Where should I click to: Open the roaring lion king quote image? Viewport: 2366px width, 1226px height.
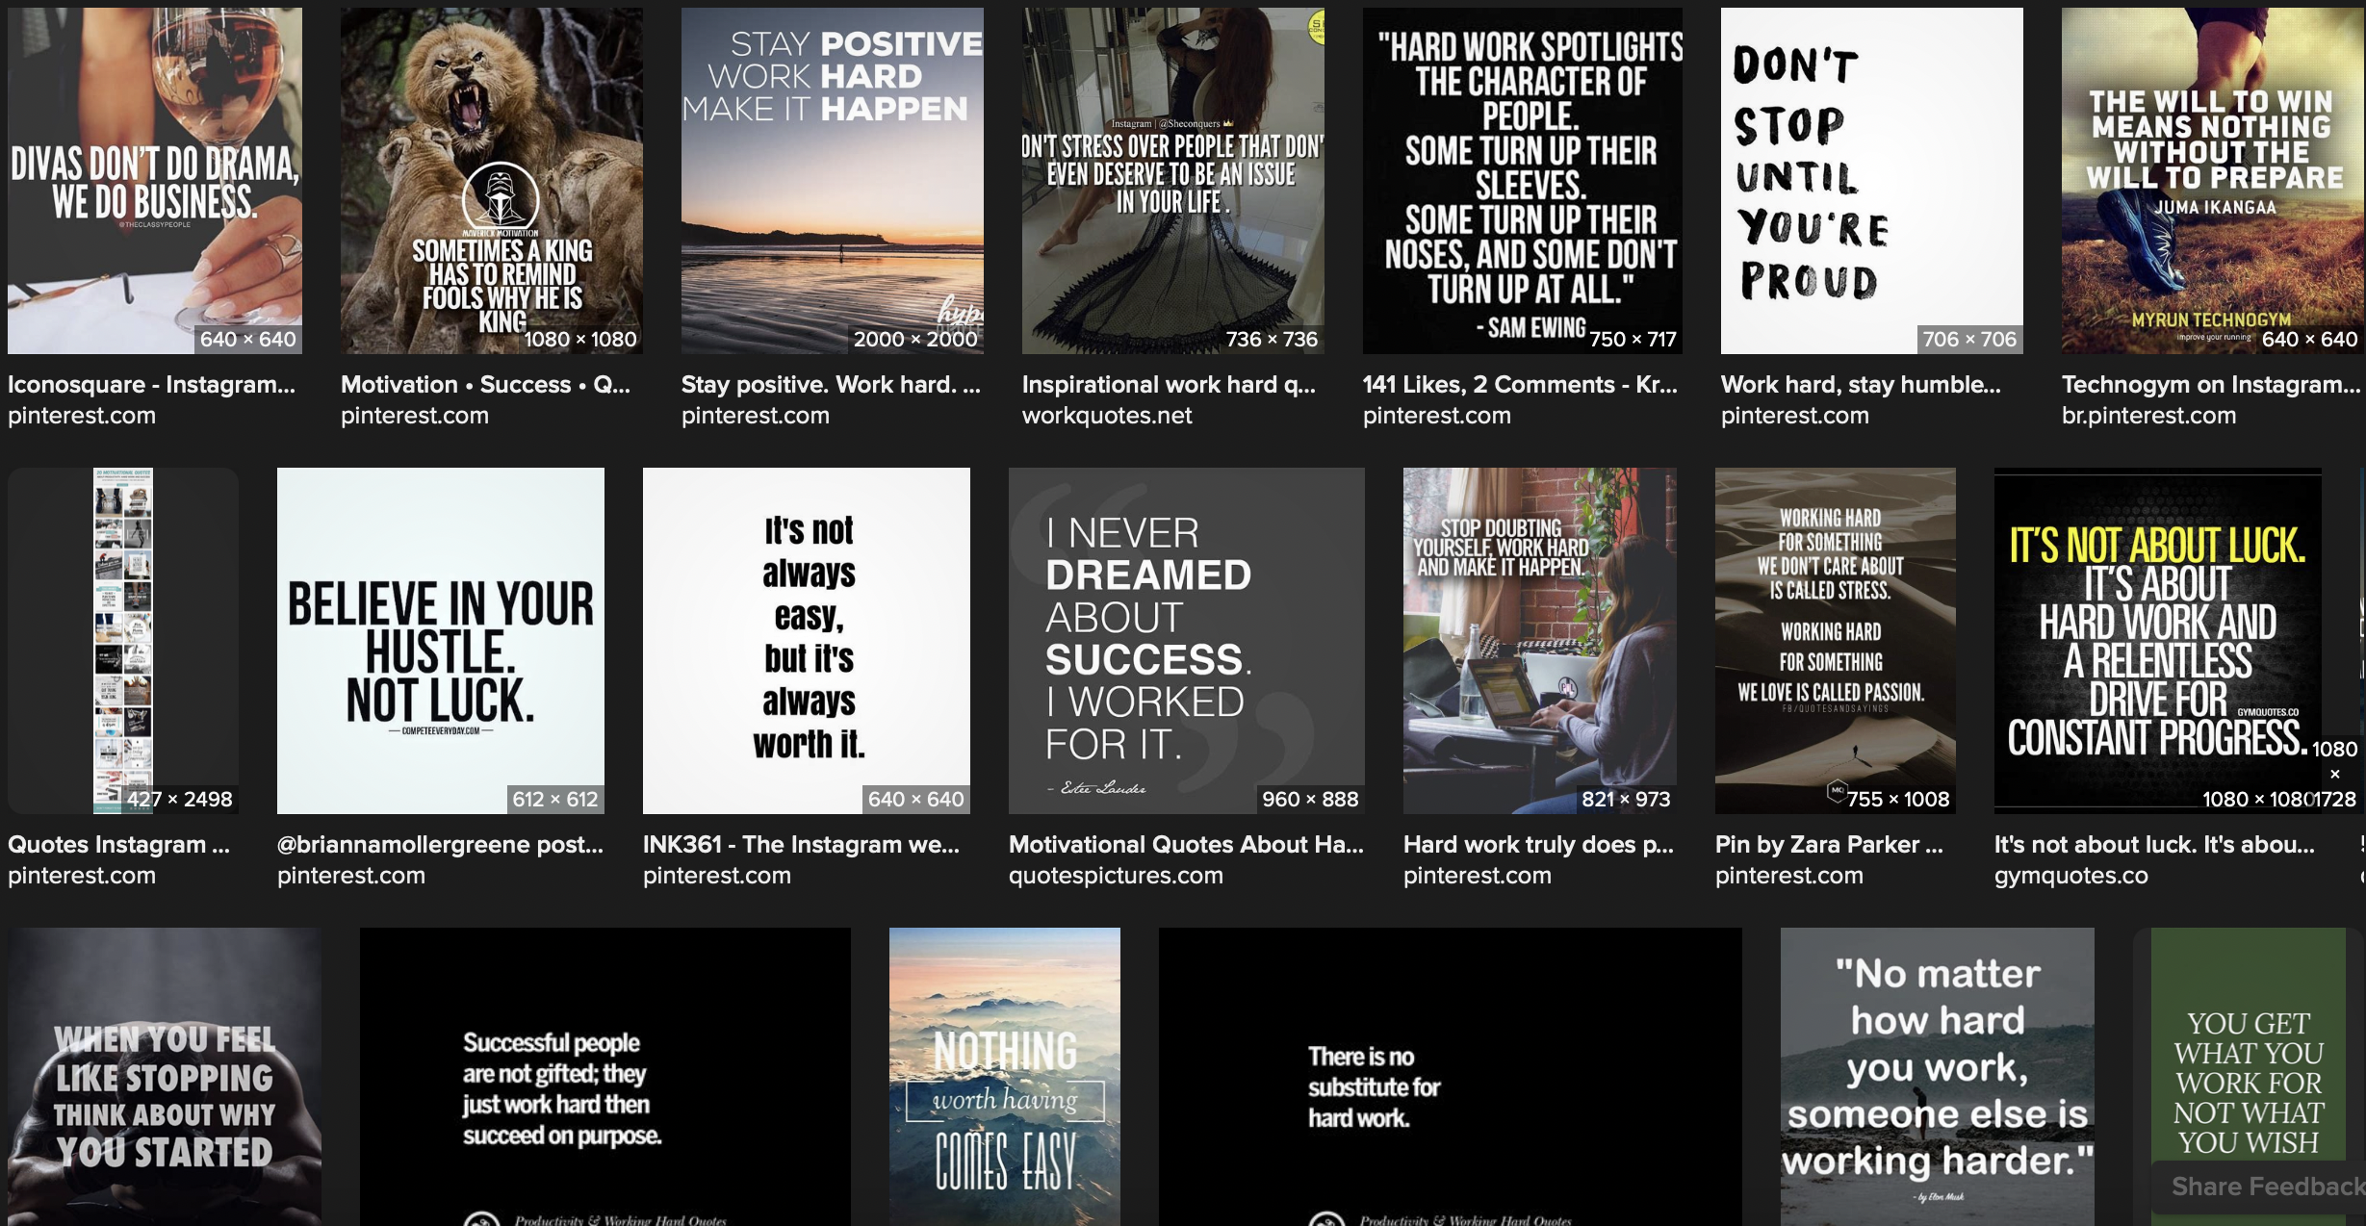(491, 181)
